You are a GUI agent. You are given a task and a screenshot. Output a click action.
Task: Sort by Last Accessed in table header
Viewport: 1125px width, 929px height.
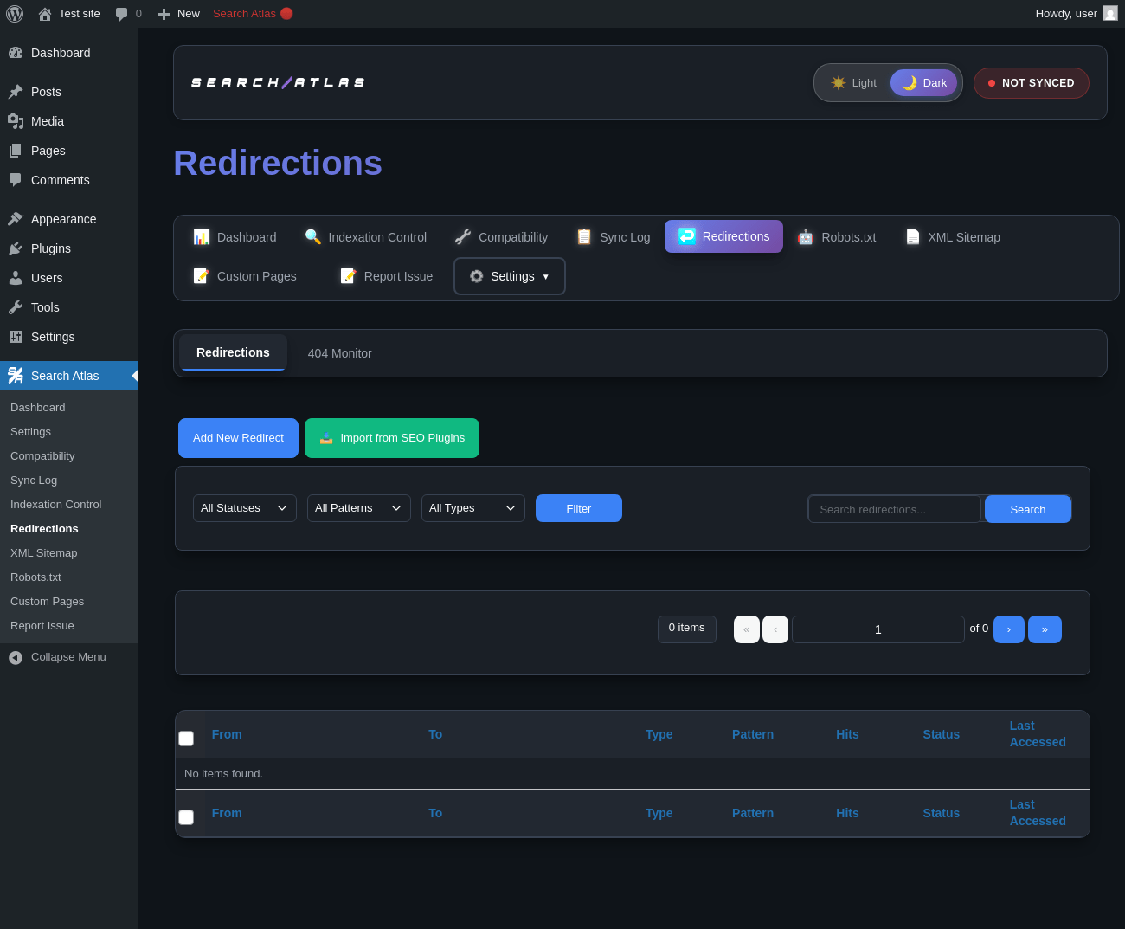1038,734
